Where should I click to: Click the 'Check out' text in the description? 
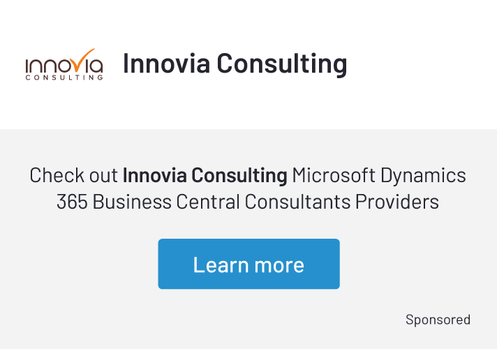coord(74,175)
